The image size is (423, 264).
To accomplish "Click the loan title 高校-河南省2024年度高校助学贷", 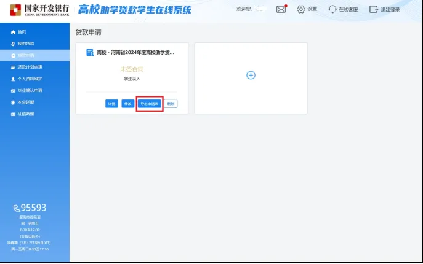I will [135, 53].
